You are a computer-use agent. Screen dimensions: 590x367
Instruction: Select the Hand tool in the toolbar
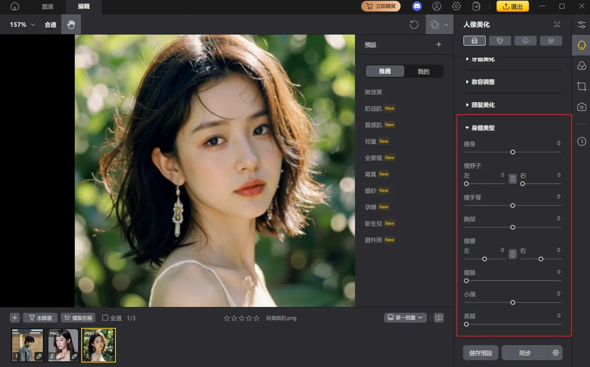click(71, 24)
